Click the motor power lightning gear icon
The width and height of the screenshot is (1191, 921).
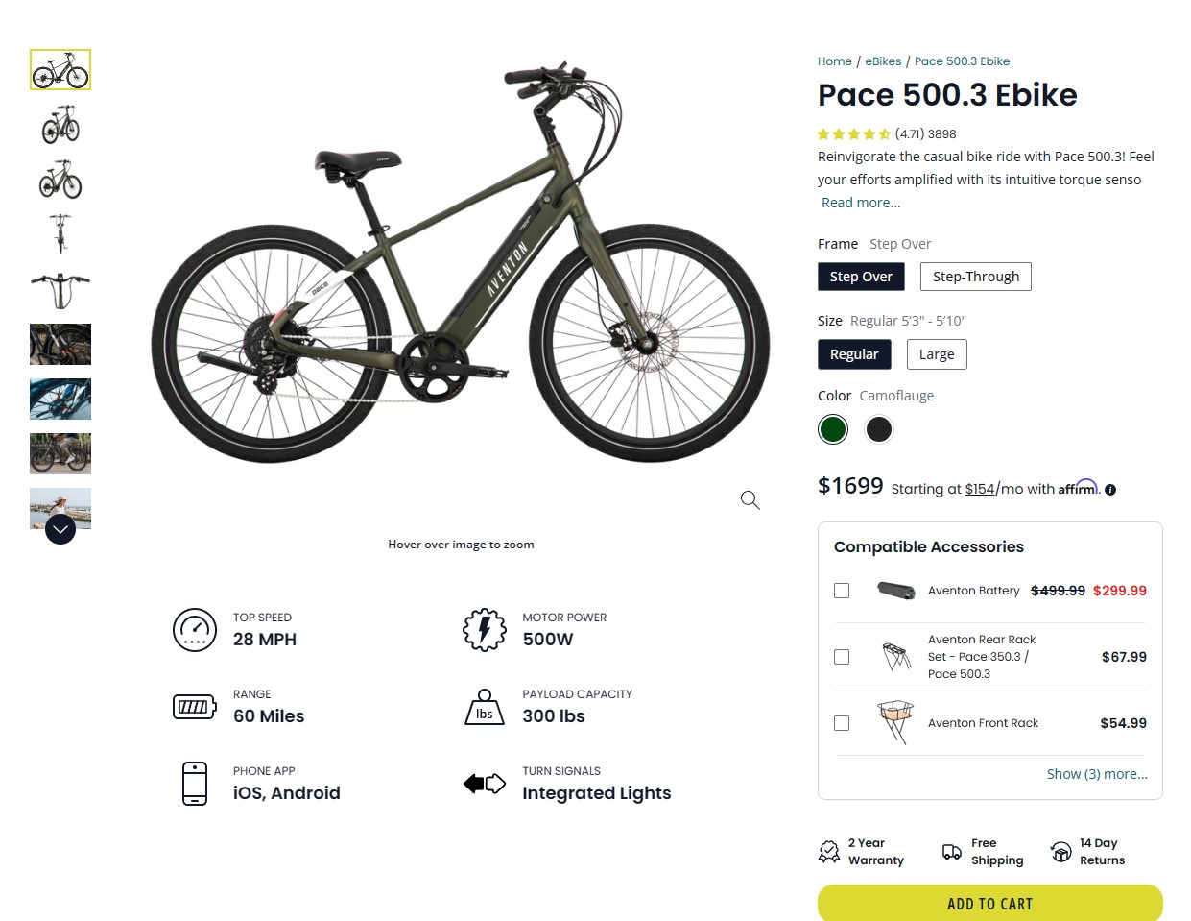click(485, 630)
